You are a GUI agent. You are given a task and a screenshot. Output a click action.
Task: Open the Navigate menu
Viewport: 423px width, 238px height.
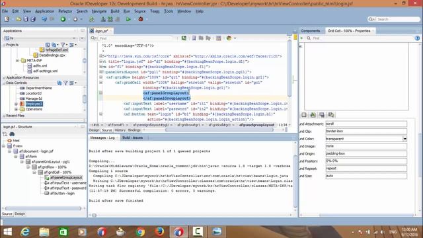coord(99,11)
